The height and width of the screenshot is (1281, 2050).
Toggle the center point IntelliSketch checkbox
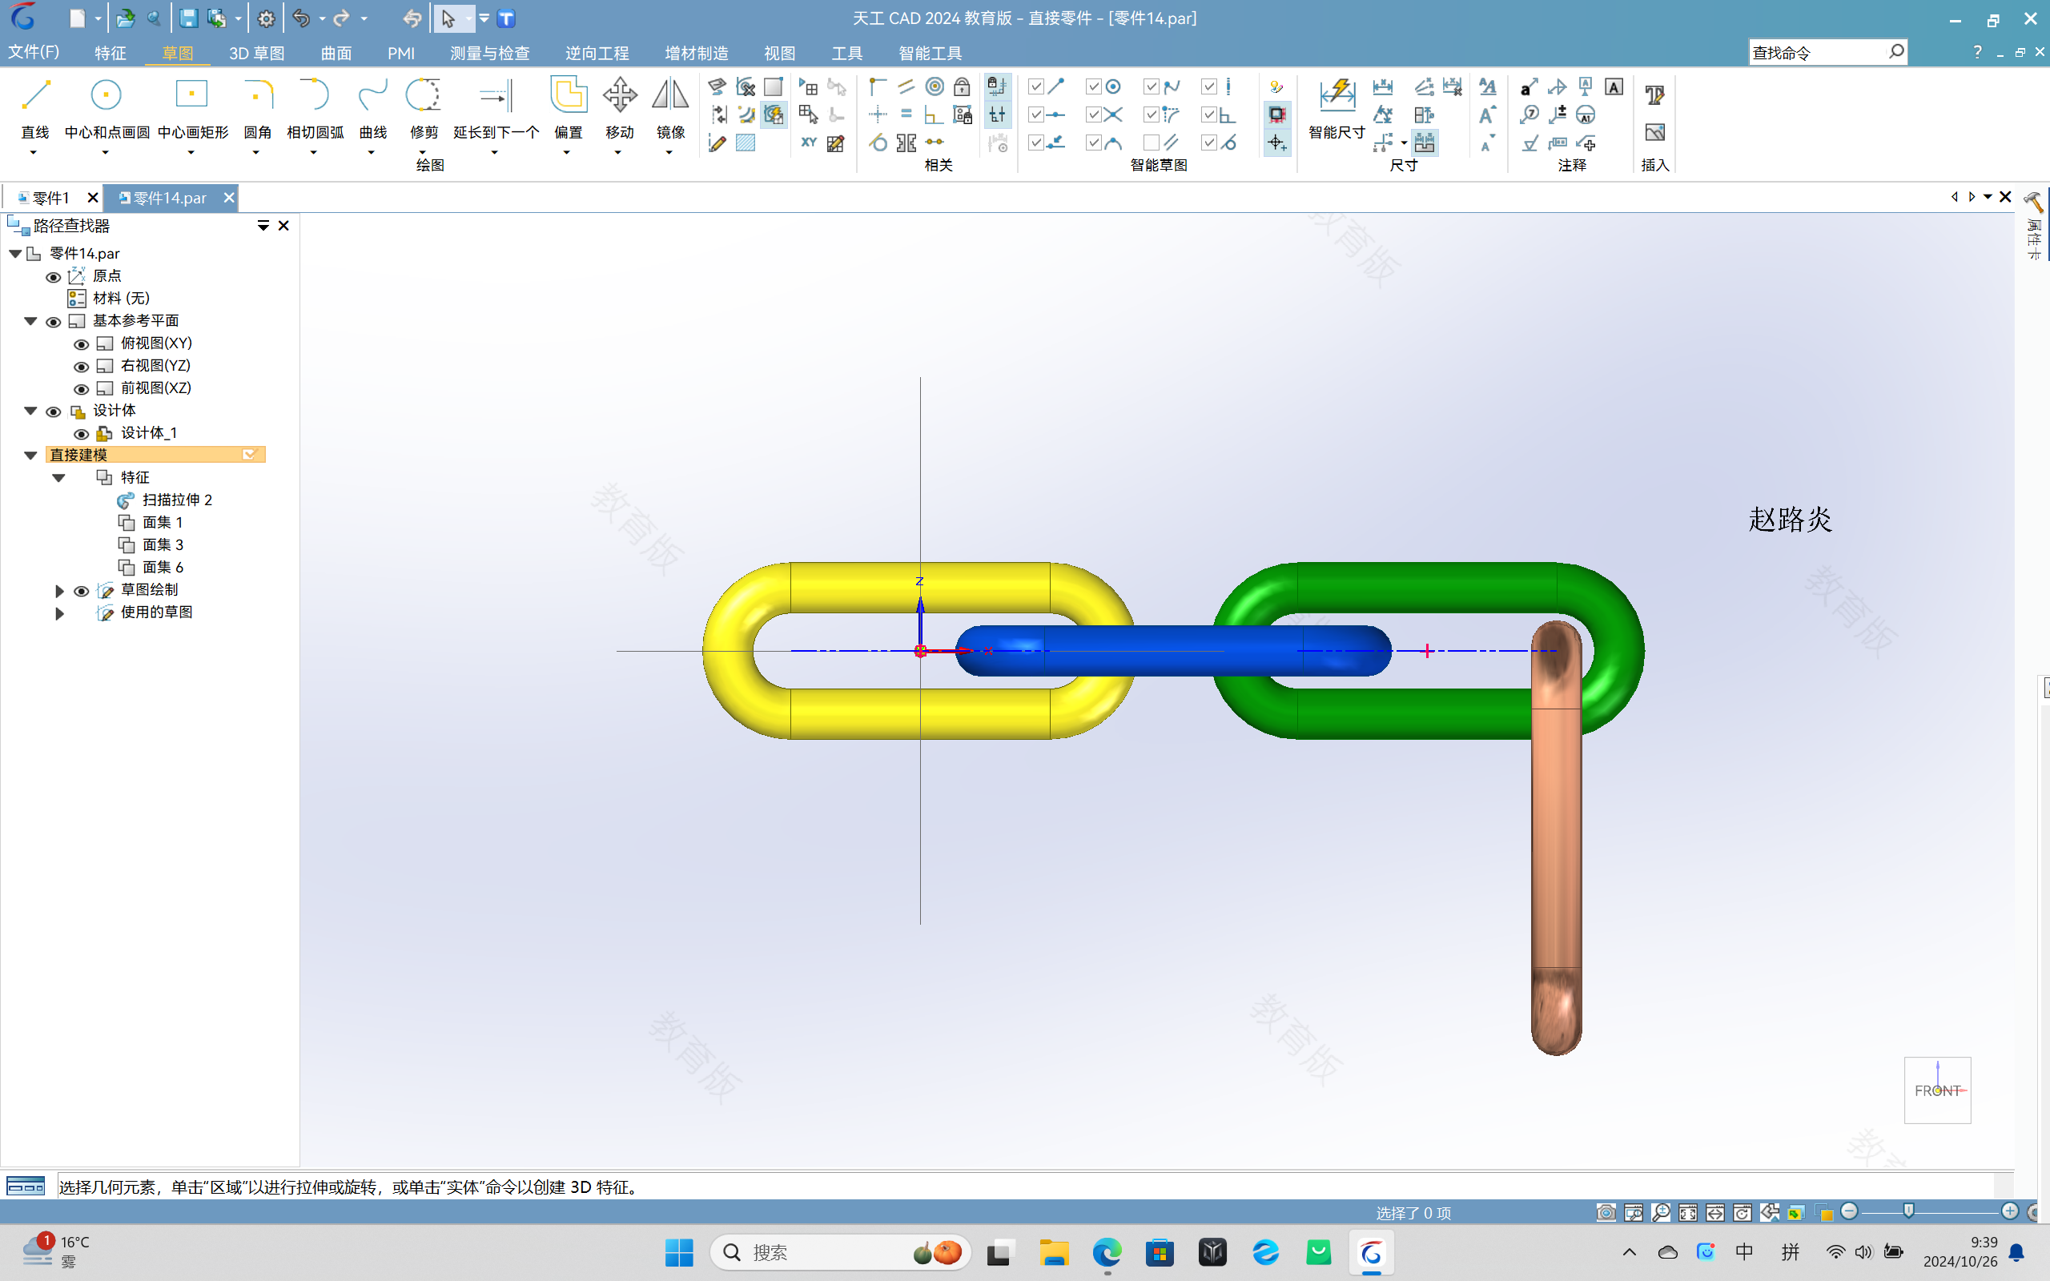[1093, 86]
